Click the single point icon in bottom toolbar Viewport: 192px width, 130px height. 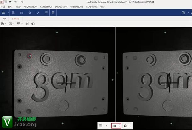tap(106, 126)
